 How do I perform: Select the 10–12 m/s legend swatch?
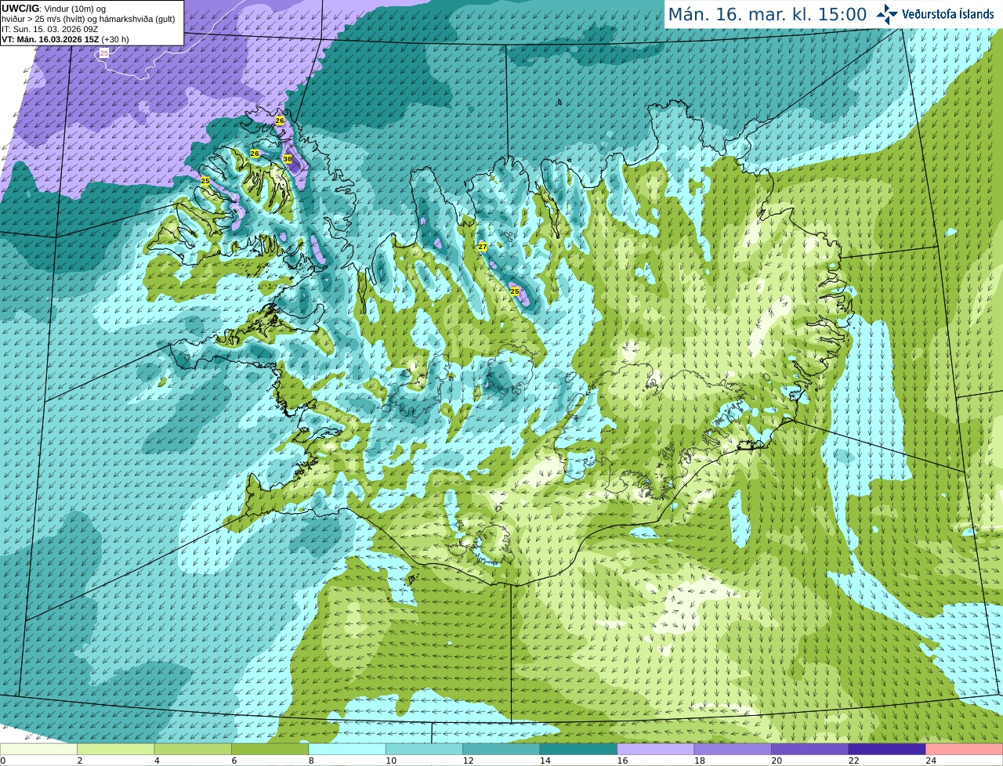coord(424,749)
